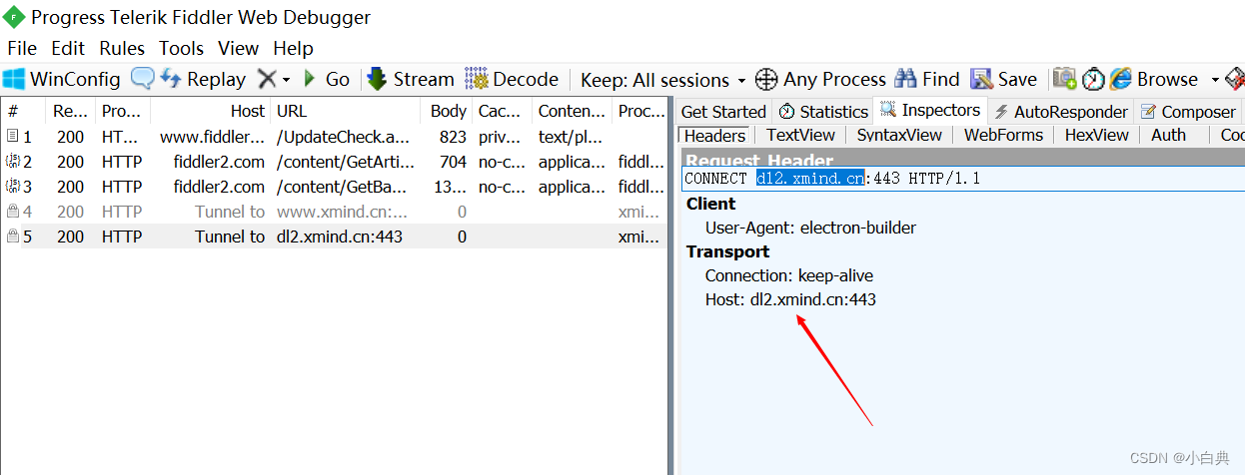Open Keep: All sessions dropdown
The height and width of the screenshot is (475, 1245).
(x=663, y=80)
